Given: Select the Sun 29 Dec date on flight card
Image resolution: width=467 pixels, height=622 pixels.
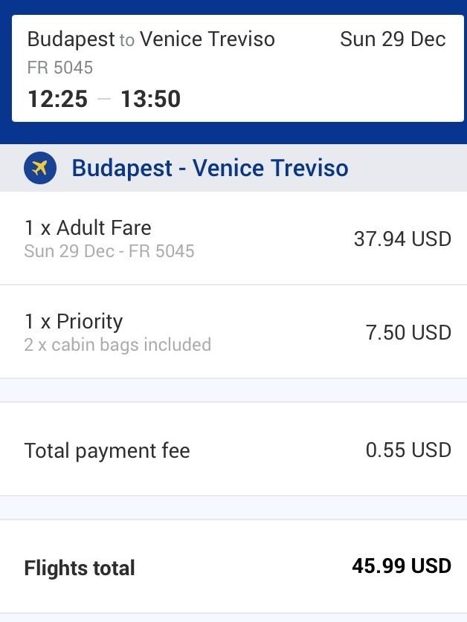Looking at the screenshot, I should (x=393, y=39).
